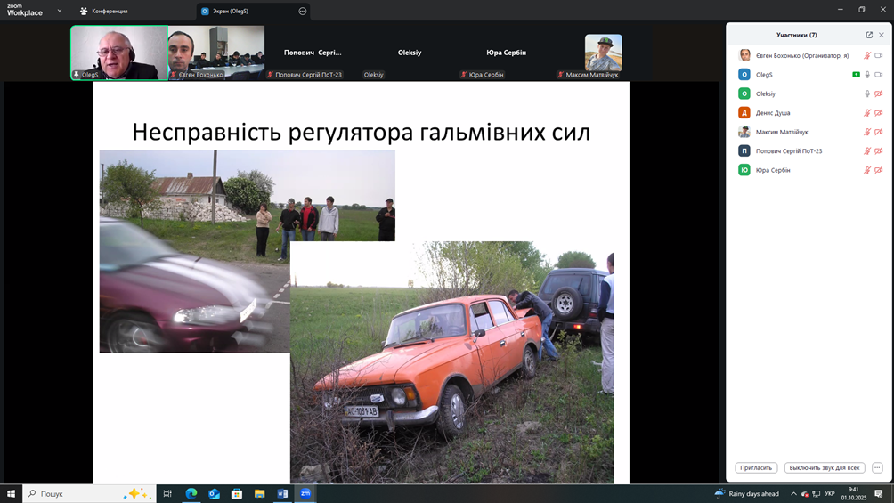Screen dimensions: 894x503
Task: Show hidden system tray icons
Action: (793, 493)
